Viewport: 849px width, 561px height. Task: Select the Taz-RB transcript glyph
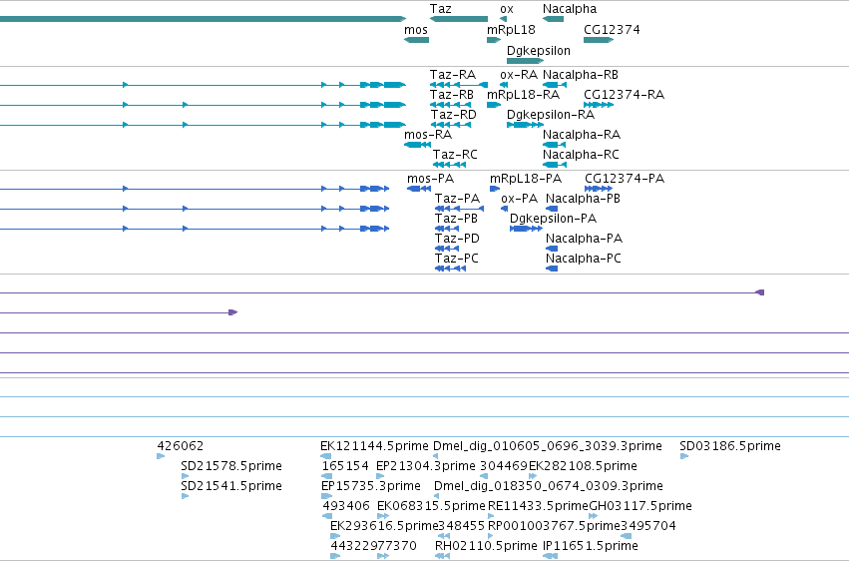point(451,105)
